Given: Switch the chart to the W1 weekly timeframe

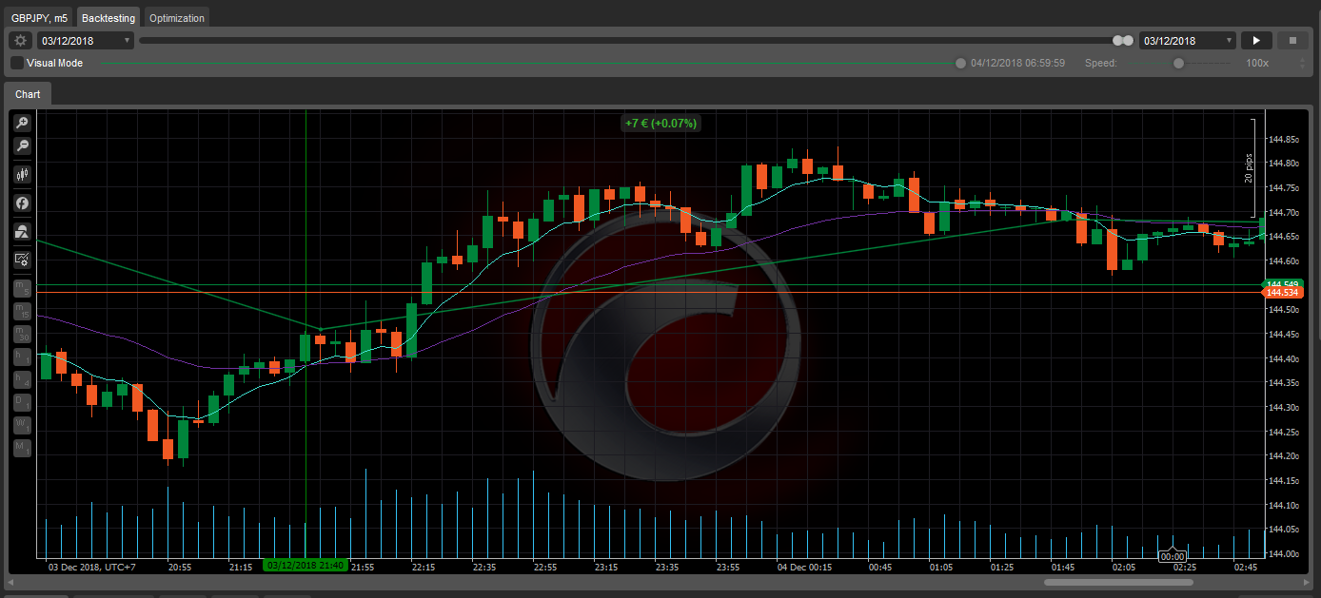Looking at the screenshot, I should tap(21, 424).
